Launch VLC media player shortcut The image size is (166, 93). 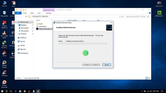point(4,35)
